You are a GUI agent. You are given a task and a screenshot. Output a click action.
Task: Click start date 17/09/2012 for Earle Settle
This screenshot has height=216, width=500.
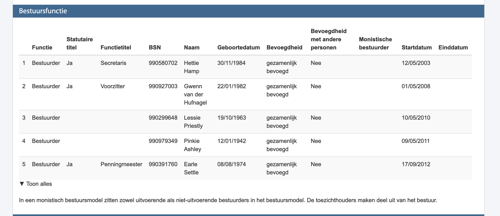pyautogui.click(x=416, y=164)
